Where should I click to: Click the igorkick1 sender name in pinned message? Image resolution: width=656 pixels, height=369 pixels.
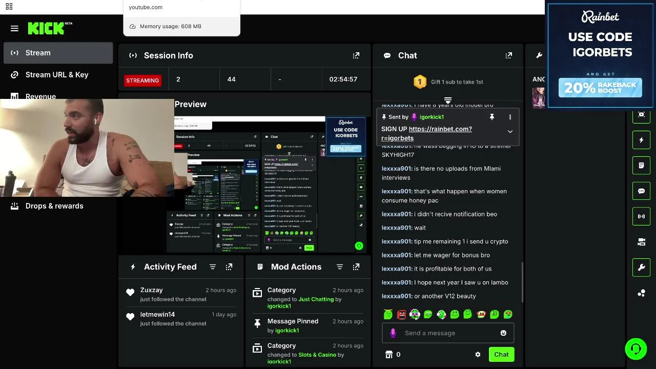pyautogui.click(x=432, y=117)
